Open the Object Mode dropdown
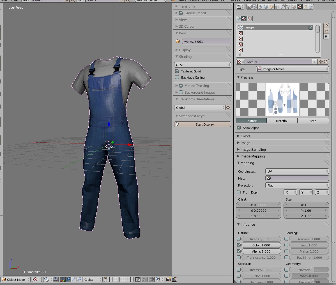 tap(15, 279)
